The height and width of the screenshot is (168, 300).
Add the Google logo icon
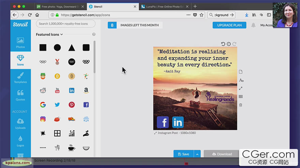[x=43, y=105]
